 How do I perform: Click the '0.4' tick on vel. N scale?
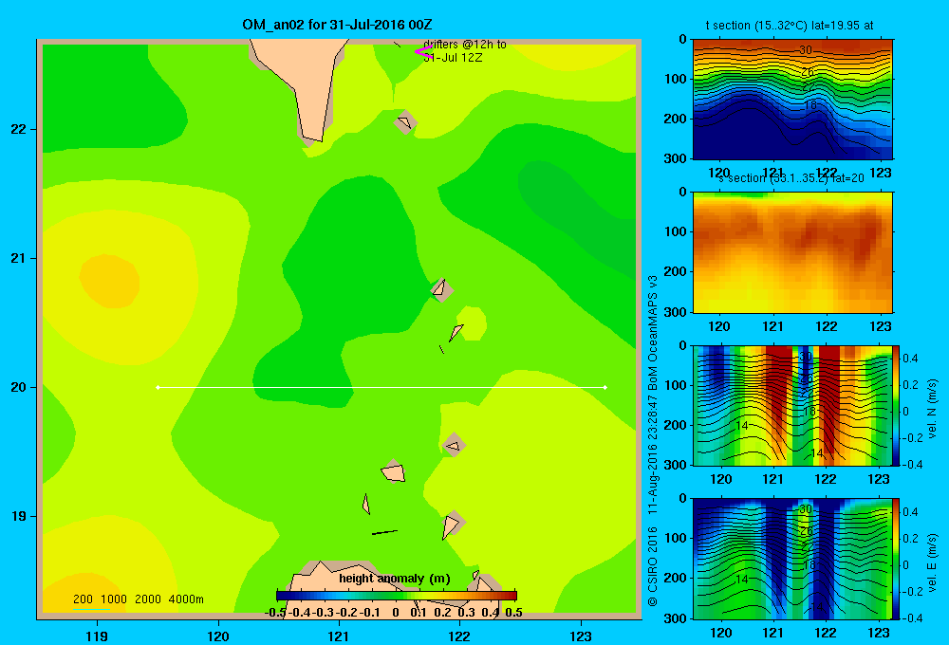pyautogui.click(x=910, y=359)
